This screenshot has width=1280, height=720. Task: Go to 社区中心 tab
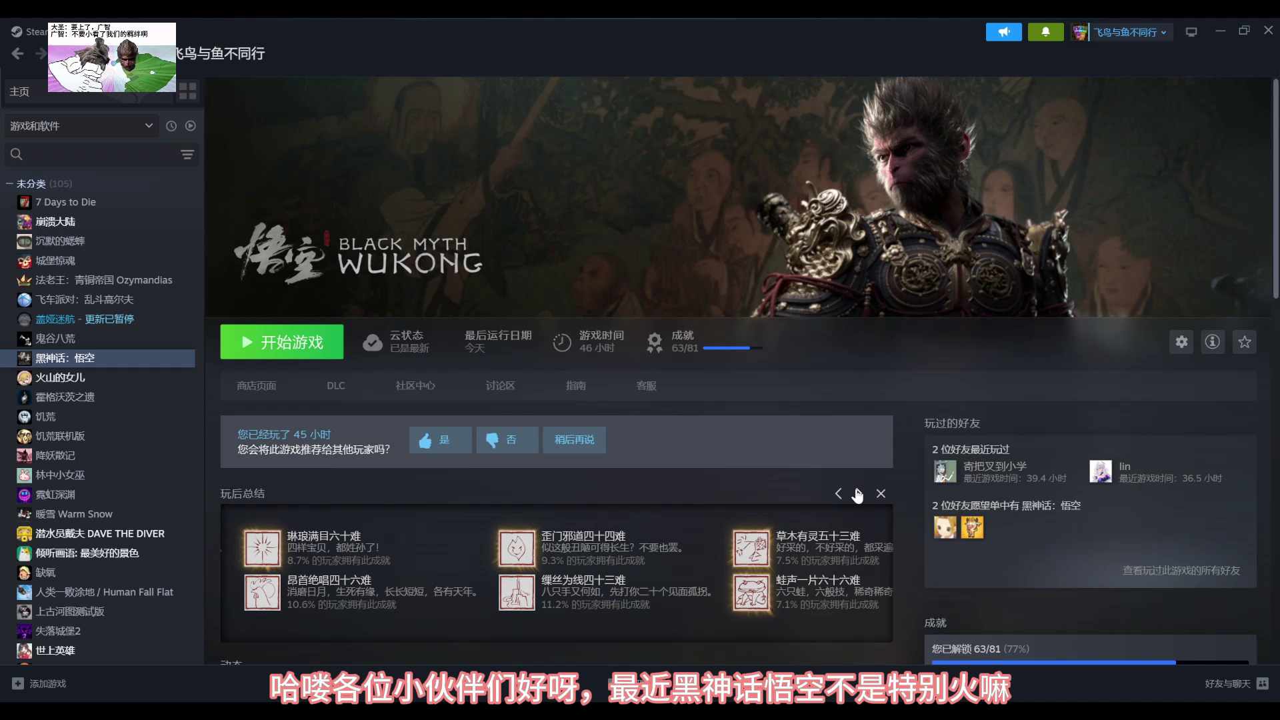click(x=415, y=386)
